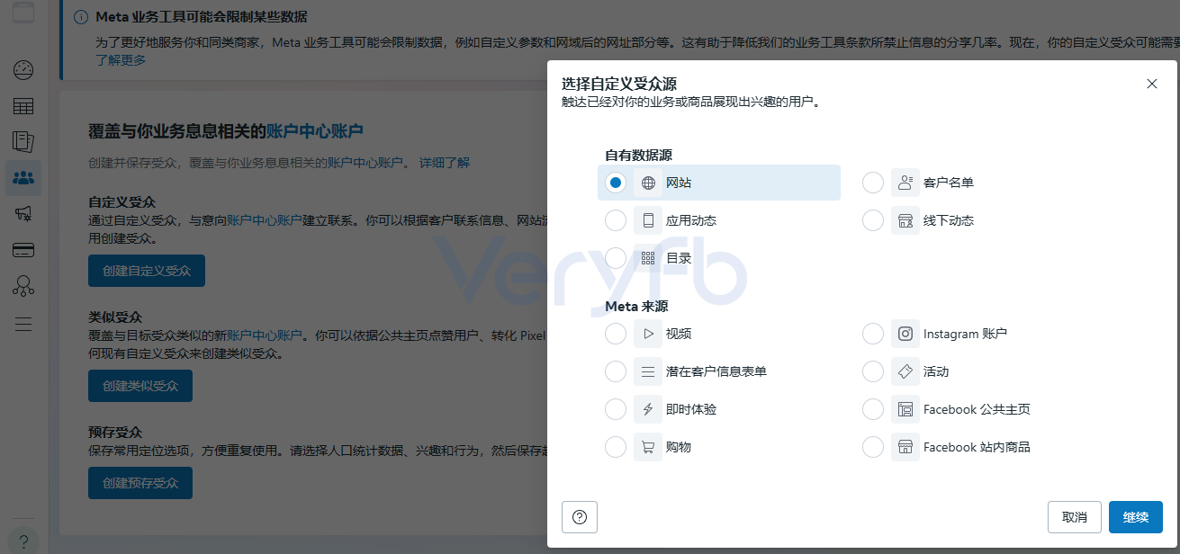The width and height of the screenshot is (1180, 554).
Task: Click the 选择自定义受众源 dialog title
Action: coord(619,84)
